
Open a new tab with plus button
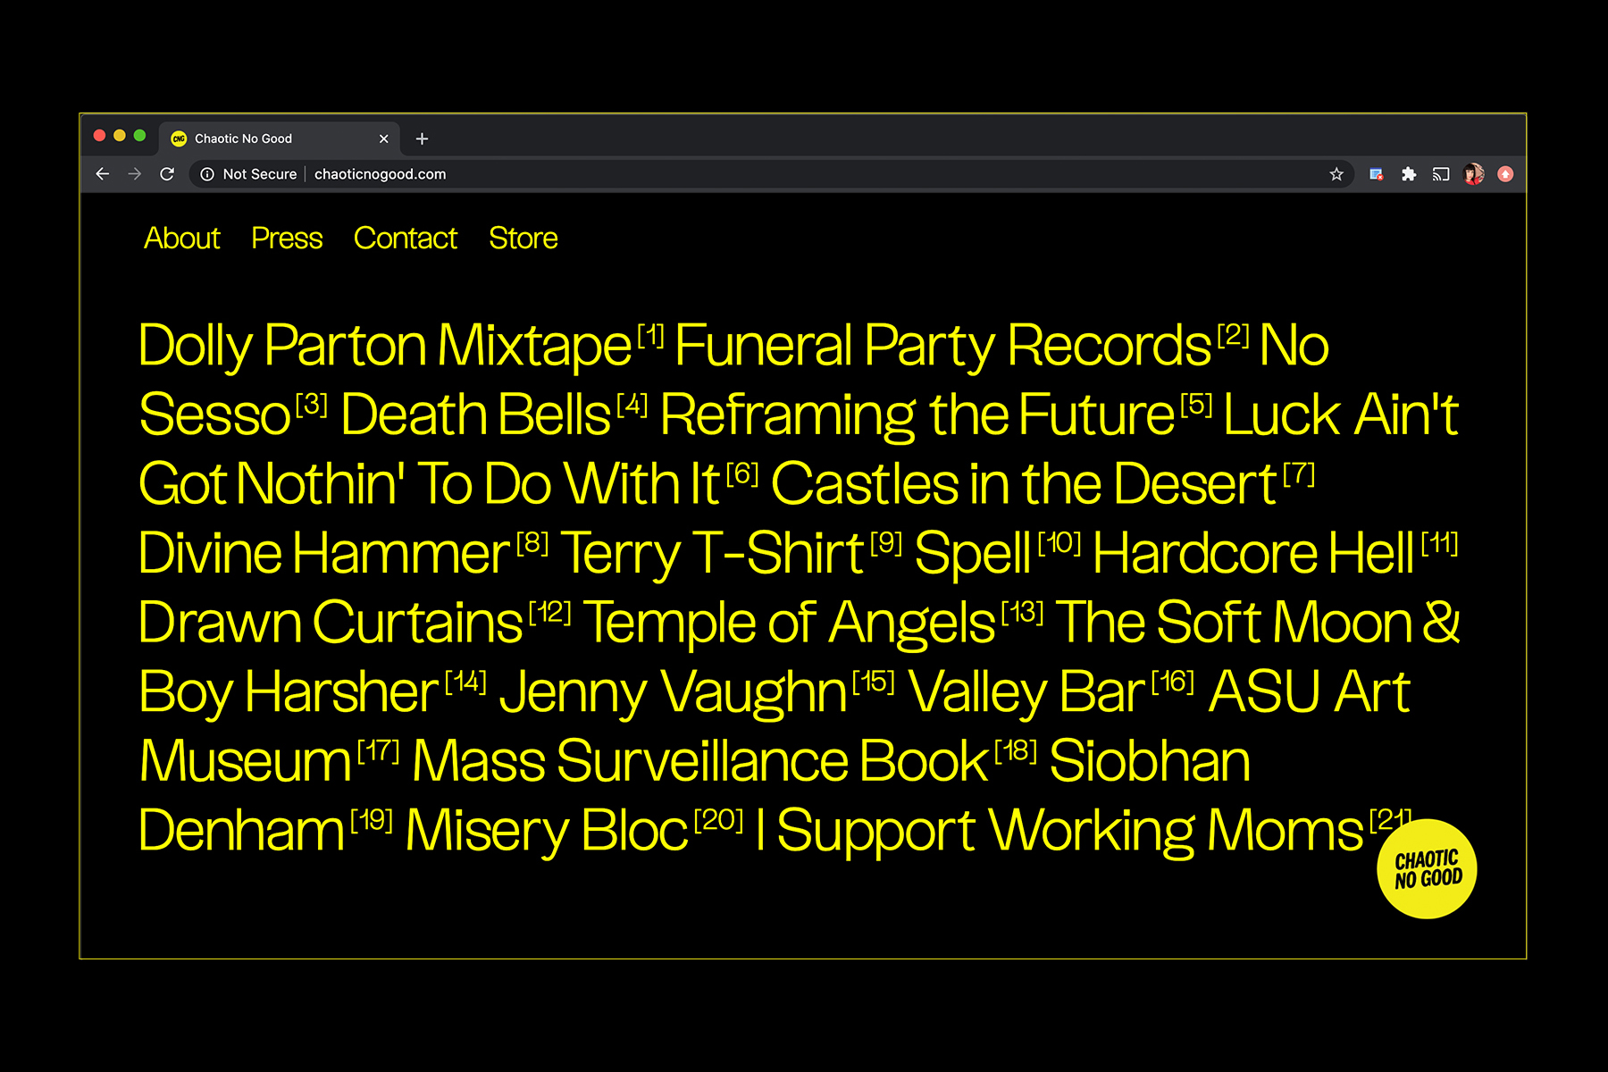click(423, 138)
